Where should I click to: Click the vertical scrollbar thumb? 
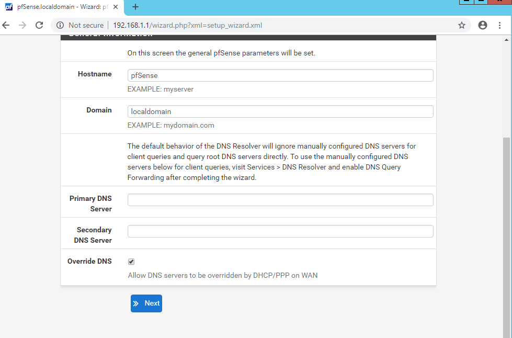(x=506, y=238)
